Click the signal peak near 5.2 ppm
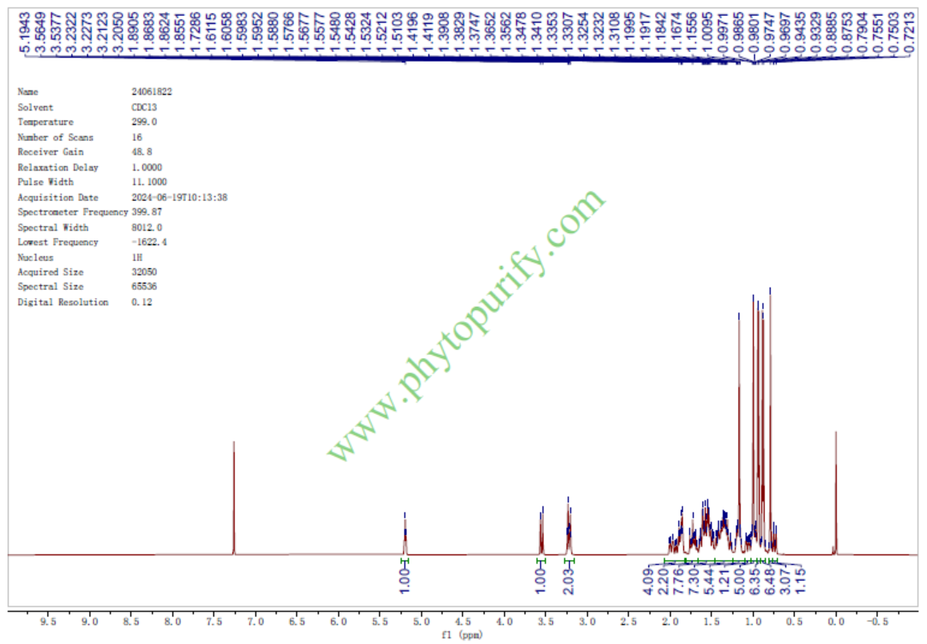 tap(405, 533)
